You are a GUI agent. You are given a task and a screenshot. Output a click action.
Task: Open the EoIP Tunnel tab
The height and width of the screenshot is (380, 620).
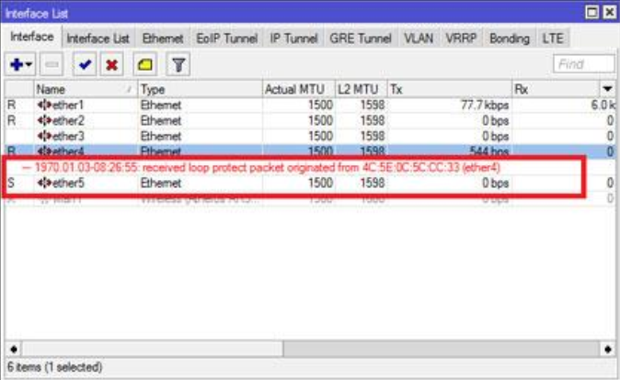tap(226, 39)
